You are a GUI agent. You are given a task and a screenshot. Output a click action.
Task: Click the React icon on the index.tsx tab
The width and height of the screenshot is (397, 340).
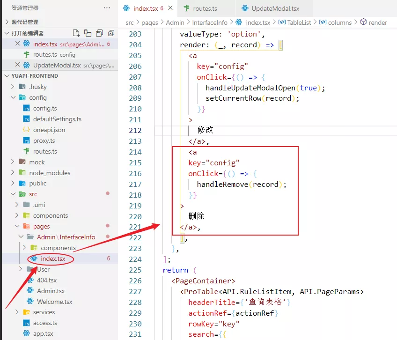point(126,8)
